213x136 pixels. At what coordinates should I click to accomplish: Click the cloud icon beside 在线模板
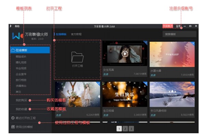coord(13,50)
